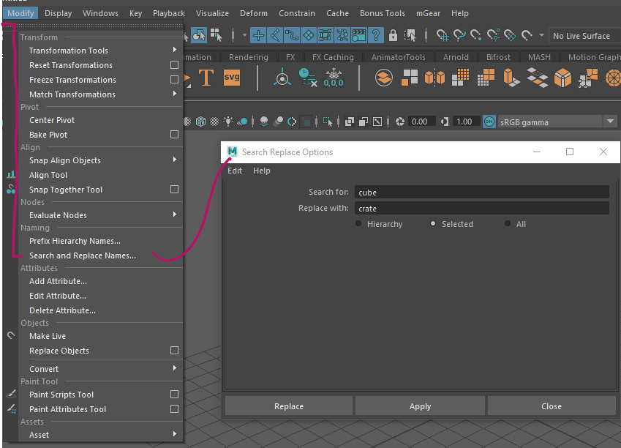Toggle the ON color management icon
621x448 pixels.
[489, 122]
